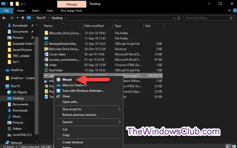Click This PC in the address path
Viewport: 237px width, 148px height.
point(41,18)
